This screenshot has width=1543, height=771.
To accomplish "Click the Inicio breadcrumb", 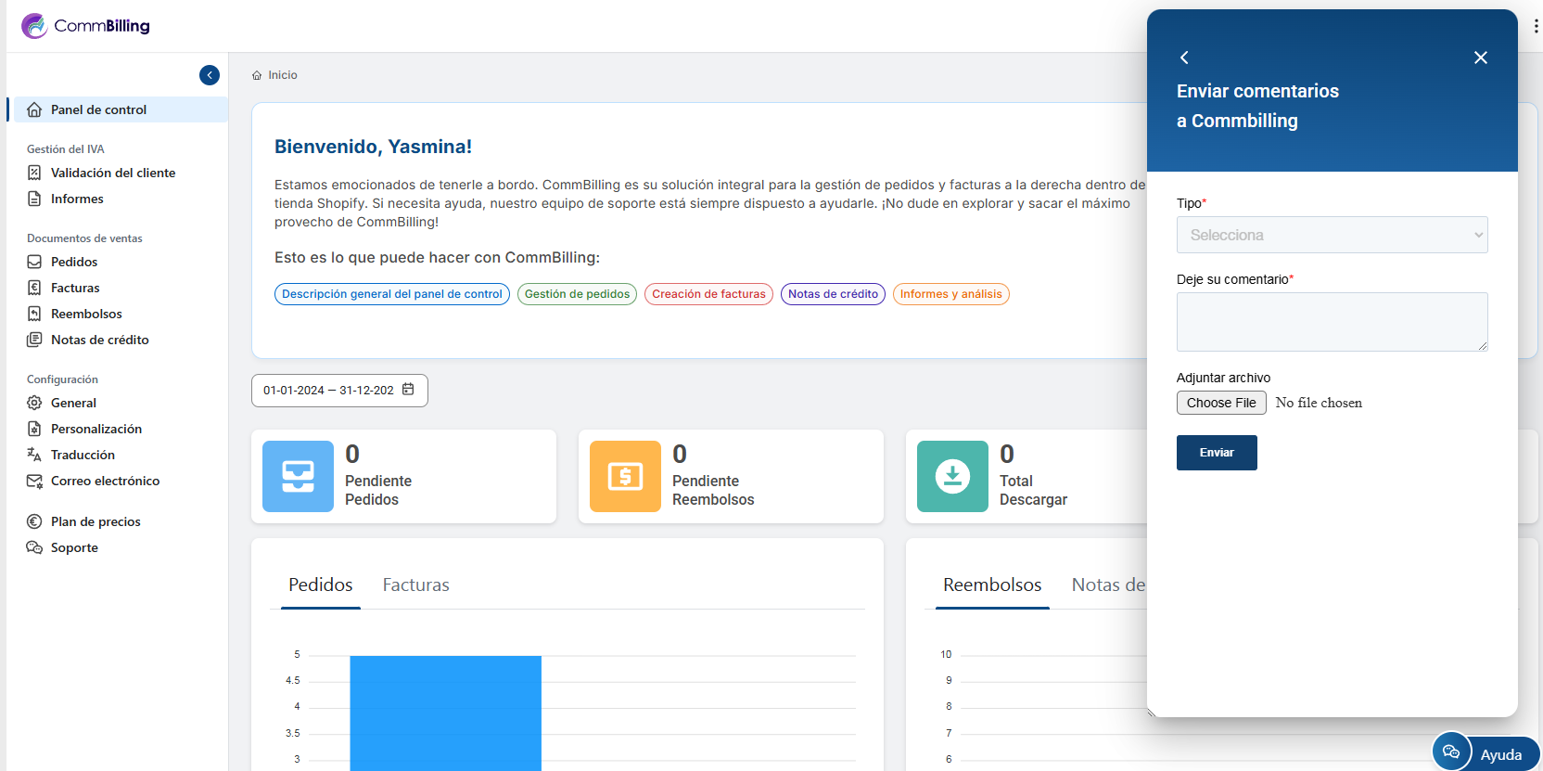I will pyautogui.click(x=282, y=75).
